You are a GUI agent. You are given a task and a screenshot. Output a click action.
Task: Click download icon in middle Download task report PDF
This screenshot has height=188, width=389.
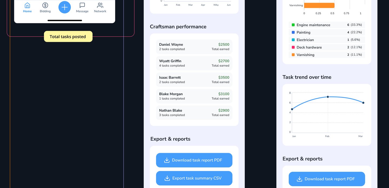(167, 160)
